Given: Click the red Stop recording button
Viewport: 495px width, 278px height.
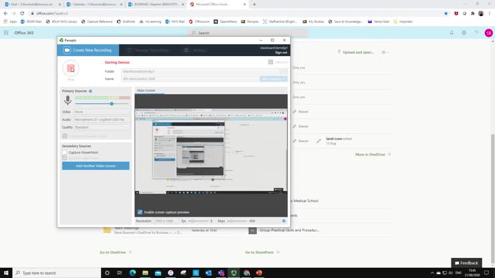Looking at the screenshot, I should [71, 68].
